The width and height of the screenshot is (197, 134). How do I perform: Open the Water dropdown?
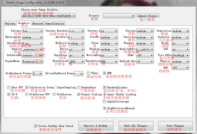point(109,43)
